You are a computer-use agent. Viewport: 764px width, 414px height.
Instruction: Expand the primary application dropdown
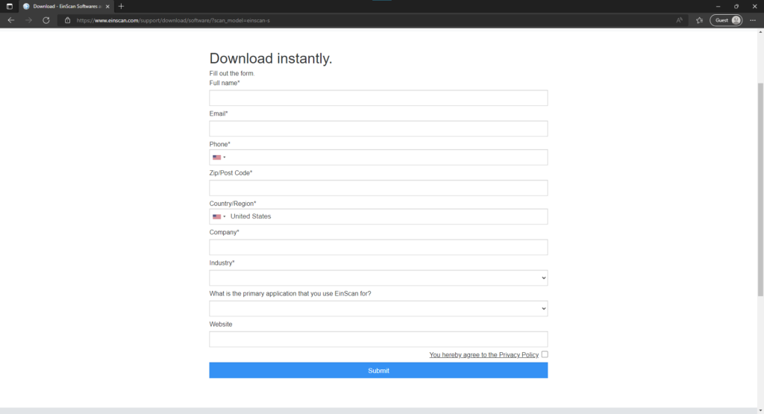(378, 309)
